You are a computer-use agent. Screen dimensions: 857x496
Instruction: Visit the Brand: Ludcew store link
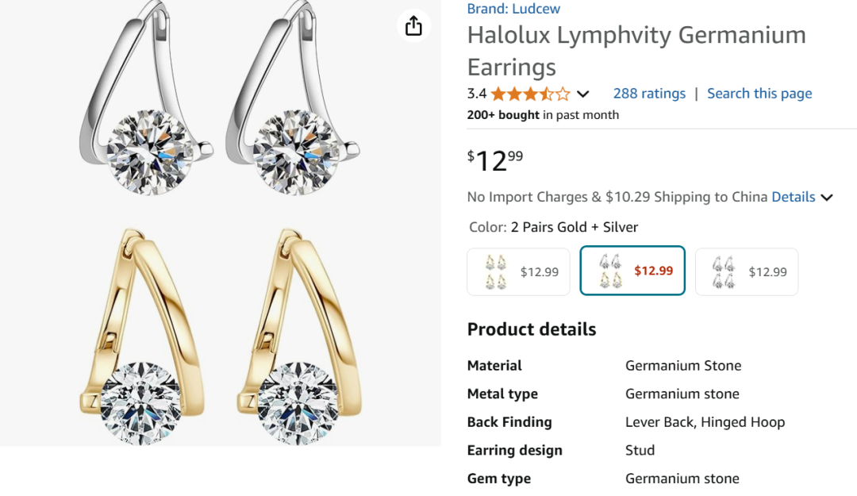pyautogui.click(x=513, y=9)
